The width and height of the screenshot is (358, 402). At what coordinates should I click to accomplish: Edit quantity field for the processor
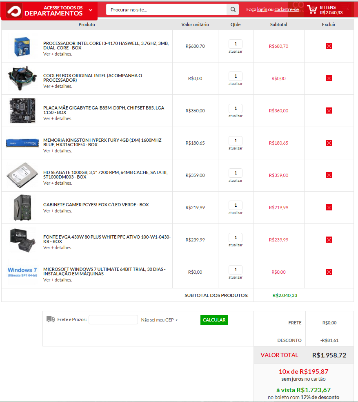tap(236, 44)
